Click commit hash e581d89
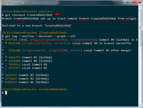Screen dimensions: 143x108 point(15,61)
